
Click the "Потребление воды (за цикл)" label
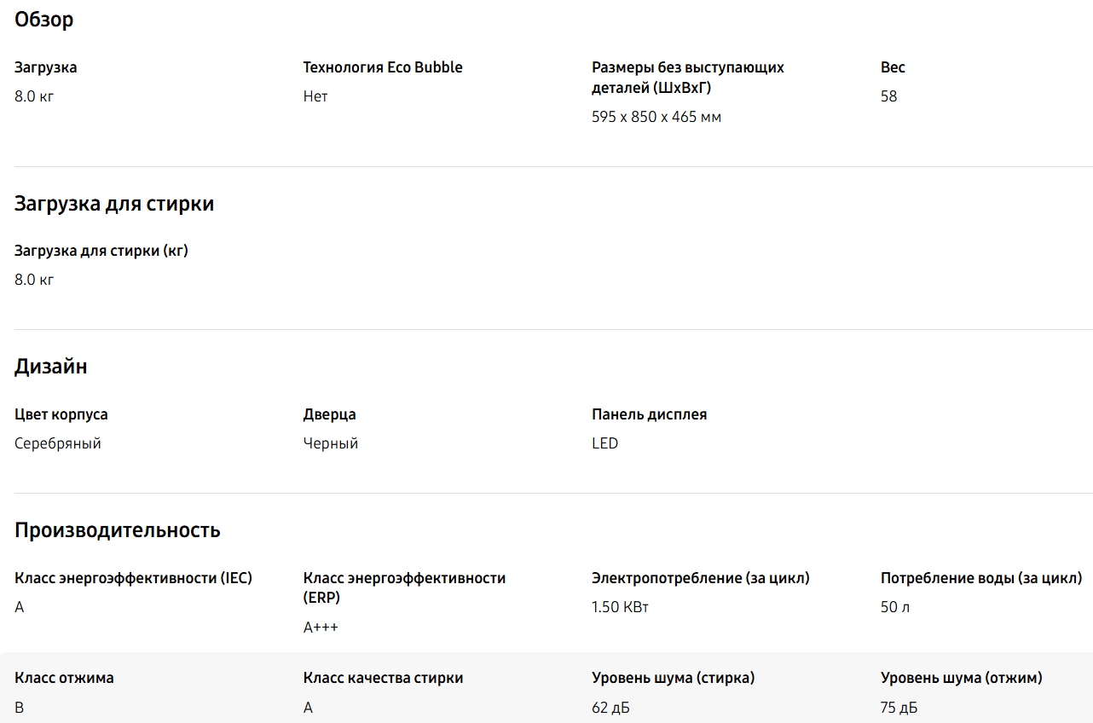coord(981,578)
